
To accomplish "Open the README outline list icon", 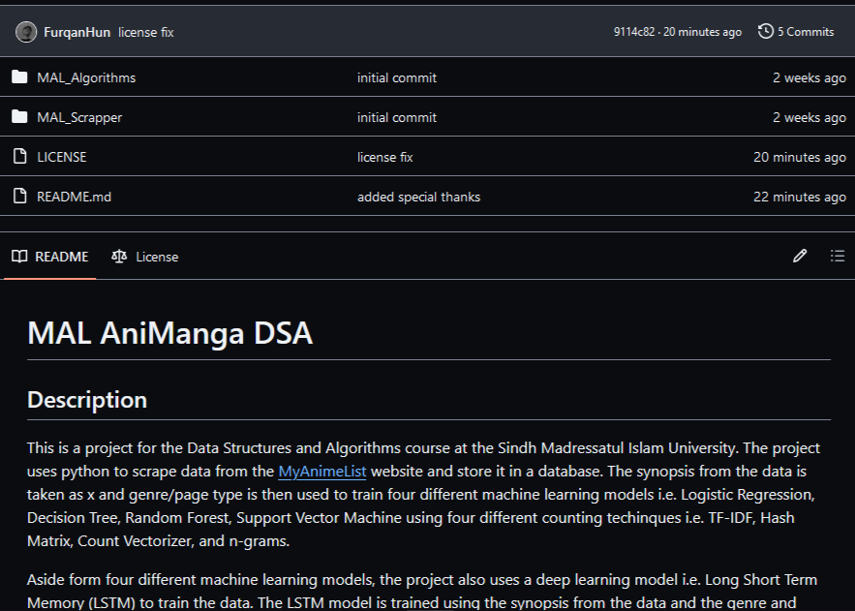I will [x=838, y=256].
